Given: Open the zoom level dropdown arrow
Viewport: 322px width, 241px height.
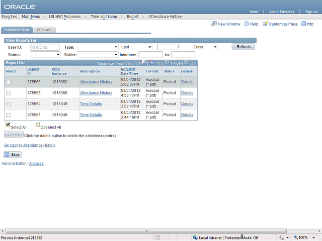Looking at the screenshot, I should click(313, 237).
